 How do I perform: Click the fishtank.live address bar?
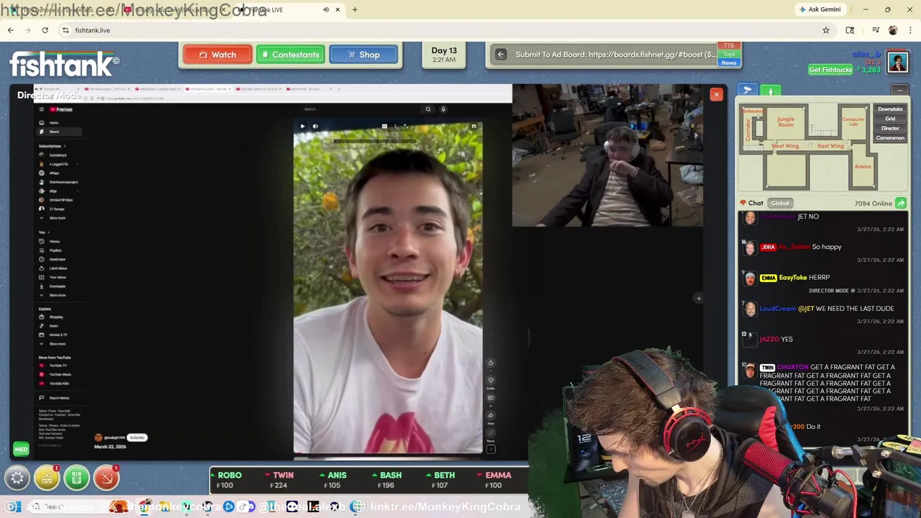[x=446, y=30]
